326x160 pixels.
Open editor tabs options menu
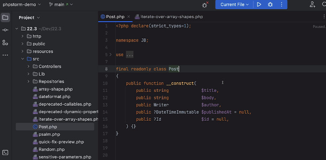324,17
